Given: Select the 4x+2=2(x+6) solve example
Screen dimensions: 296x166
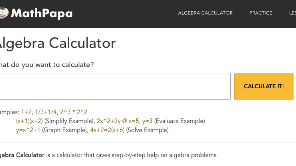Looking at the screenshot, I should pyautogui.click(x=107, y=130).
